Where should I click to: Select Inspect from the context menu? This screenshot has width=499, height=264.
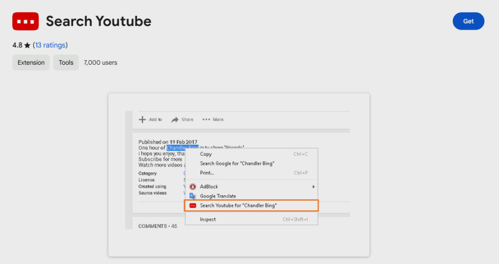click(x=208, y=219)
